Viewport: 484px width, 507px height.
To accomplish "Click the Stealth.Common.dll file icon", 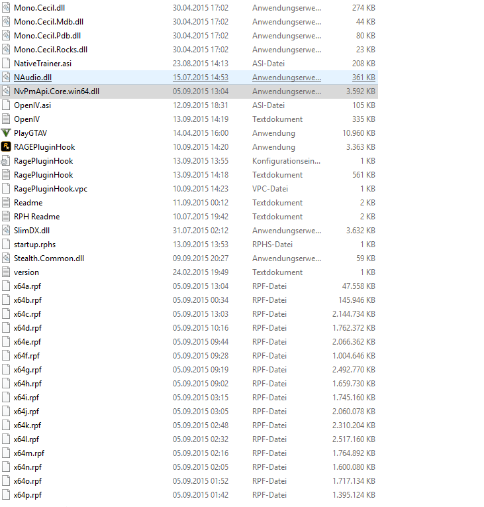I will coord(6,258).
